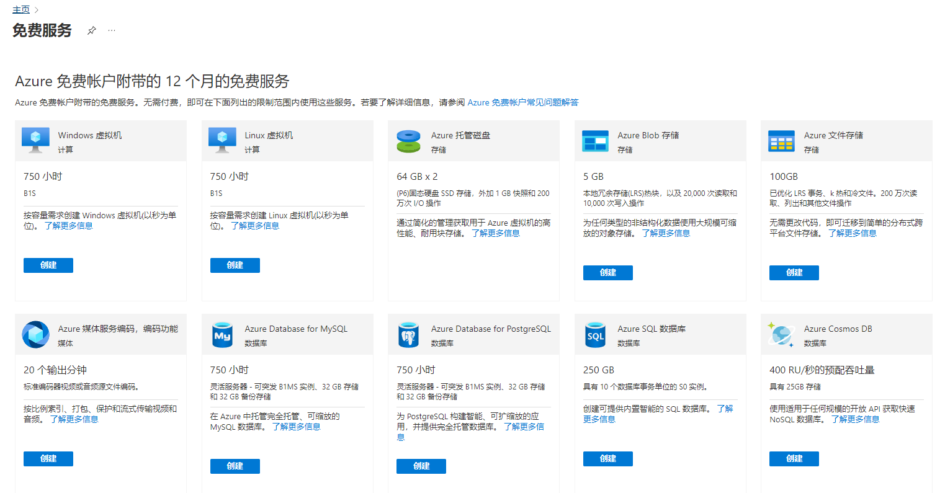Click the Azure Media Services icon

(x=35, y=334)
